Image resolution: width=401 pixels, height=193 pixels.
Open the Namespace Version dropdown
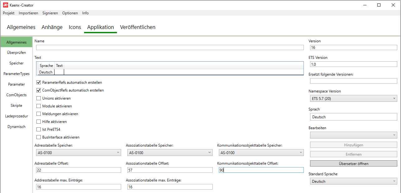pos(353,99)
